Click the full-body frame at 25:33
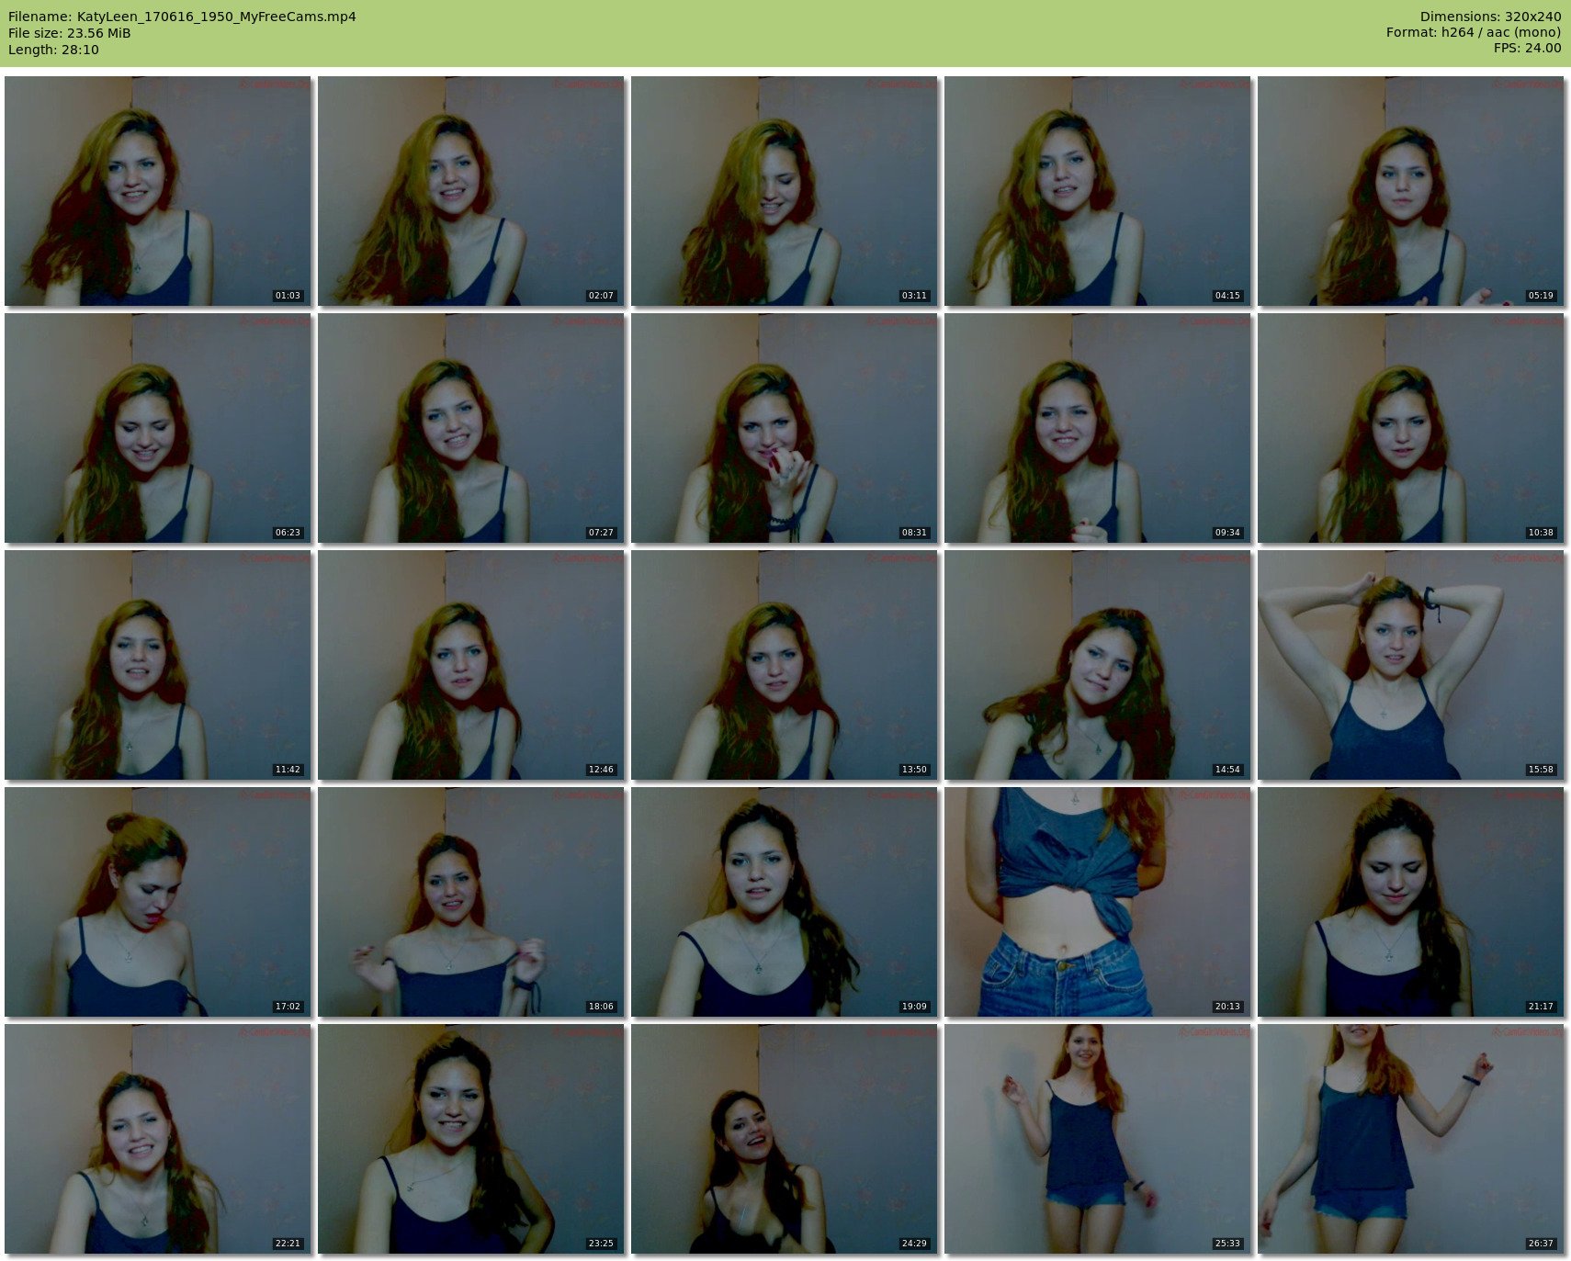Viewport: 1571px width, 1261px height. point(1097,1138)
